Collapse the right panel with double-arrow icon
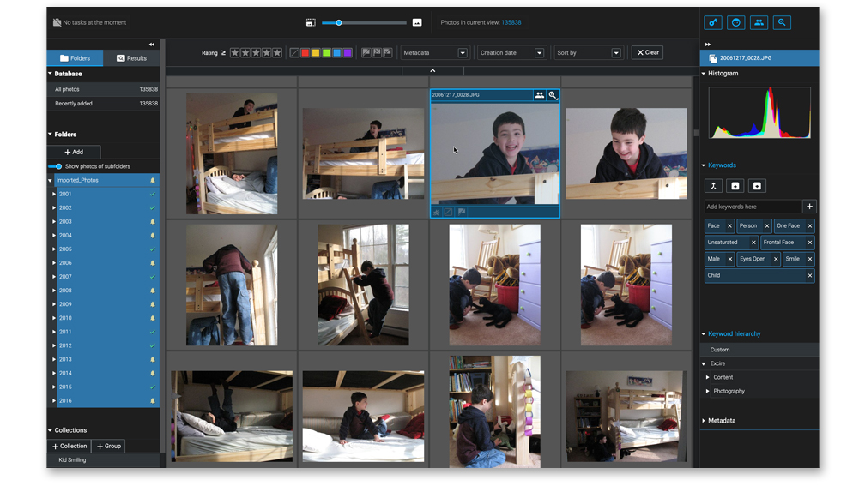865x486 pixels. coord(708,44)
